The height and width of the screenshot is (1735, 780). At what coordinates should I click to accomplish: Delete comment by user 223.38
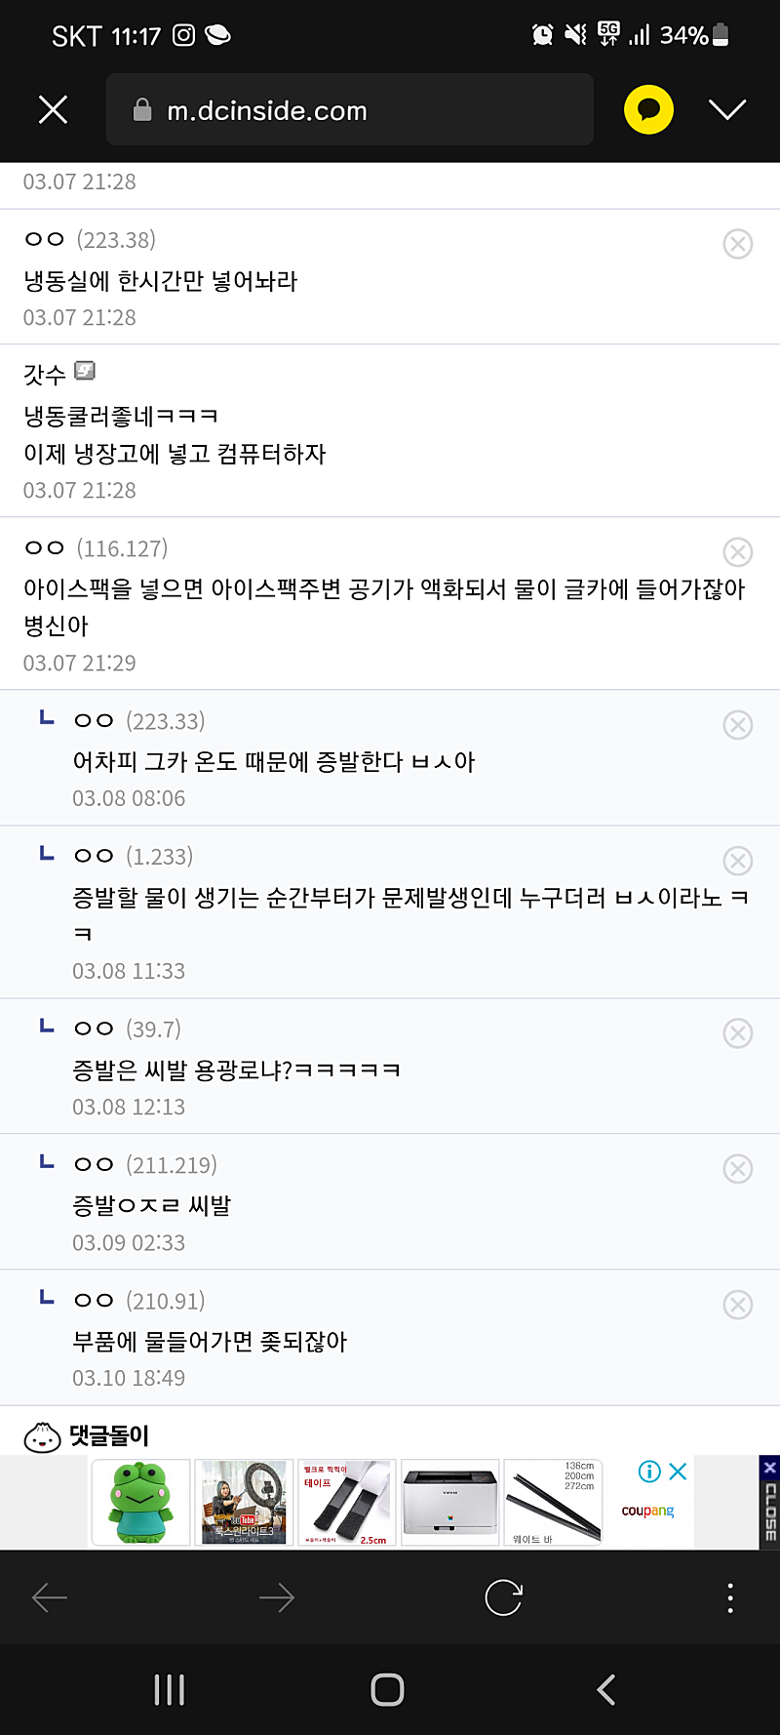click(738, 244)
